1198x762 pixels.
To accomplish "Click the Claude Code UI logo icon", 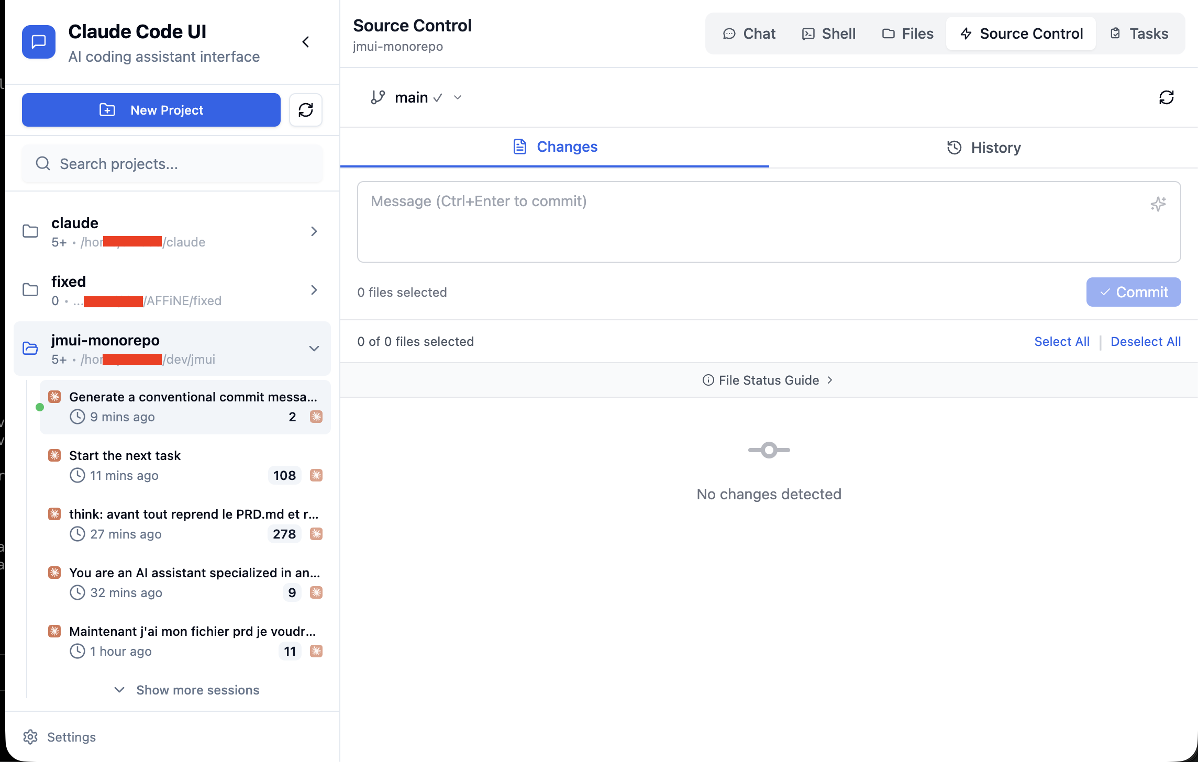I will tap(39, 42).
